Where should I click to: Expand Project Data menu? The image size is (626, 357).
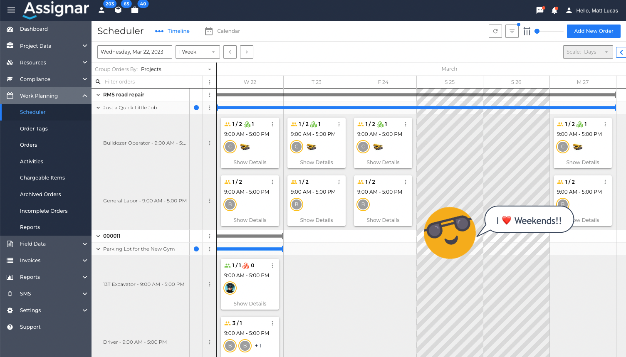46,46
